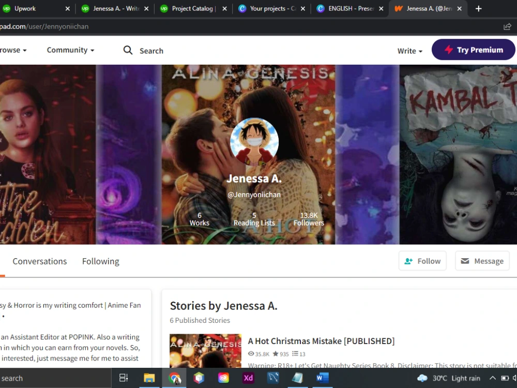Close the Jenessa A. - Write tab
The height and width of the screenshot is (388, 517).
click(146, 9)
